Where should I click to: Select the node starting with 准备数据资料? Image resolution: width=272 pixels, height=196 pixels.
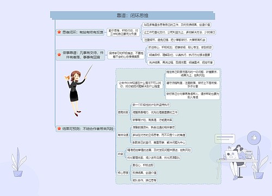153,127
